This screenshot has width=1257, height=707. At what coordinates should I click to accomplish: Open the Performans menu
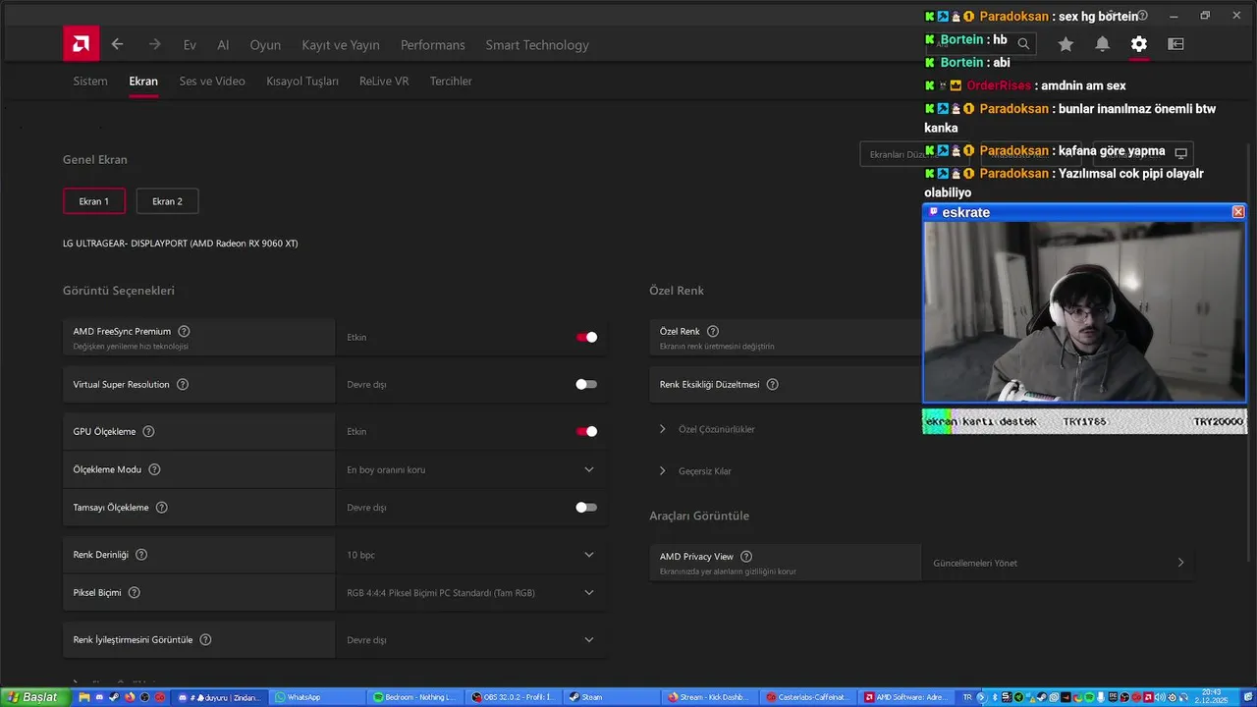pos(433,45)
